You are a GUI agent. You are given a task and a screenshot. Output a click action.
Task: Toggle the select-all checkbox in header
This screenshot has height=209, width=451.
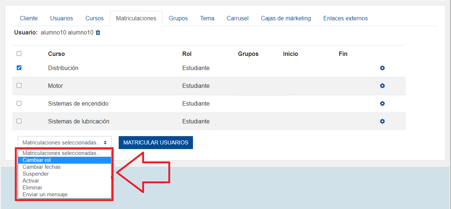pos(19,54)
